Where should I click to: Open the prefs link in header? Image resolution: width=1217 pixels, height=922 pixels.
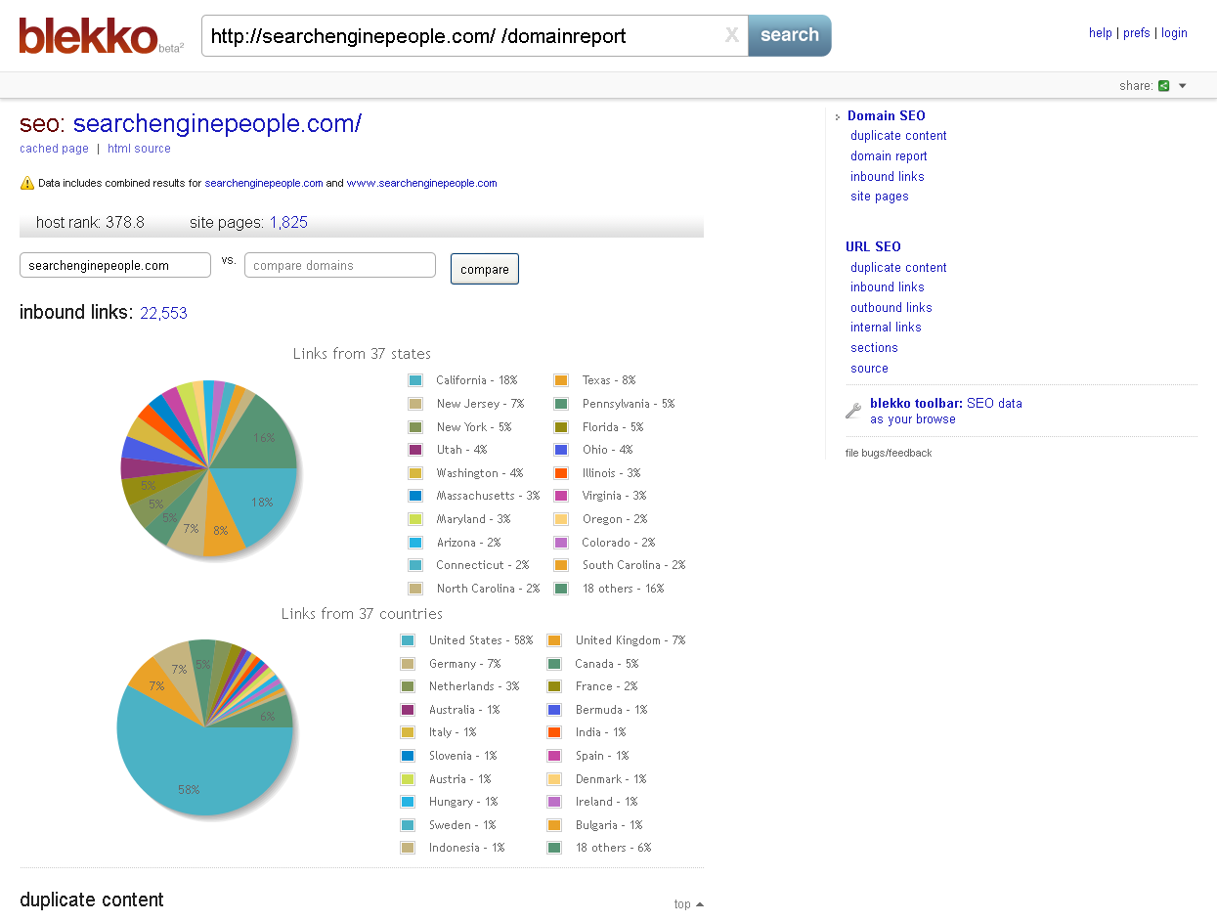click(1136, 33)
